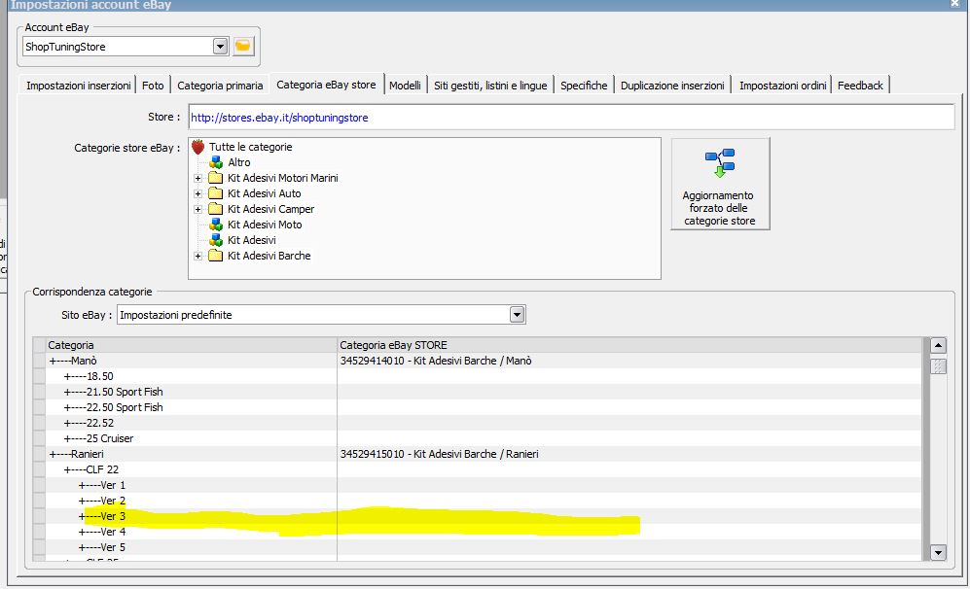Switch to the Specifiche tab

pos(584,86)
